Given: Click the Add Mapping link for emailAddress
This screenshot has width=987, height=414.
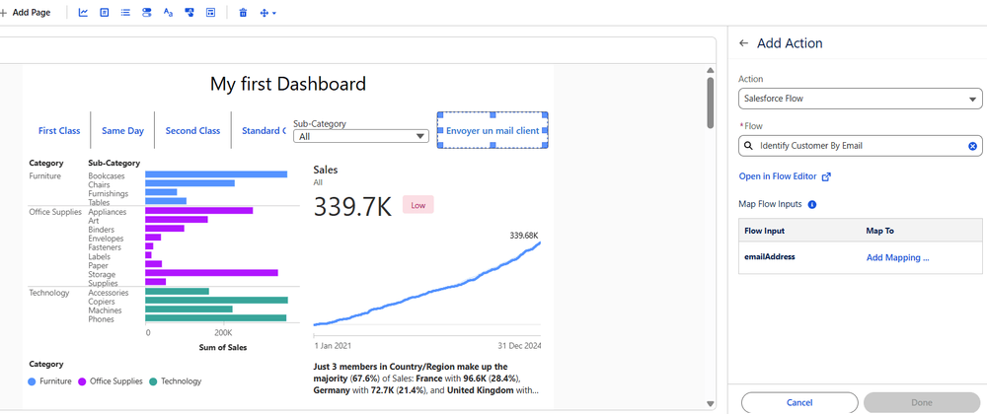Looking at the screenshot, I should click(897, 257).
